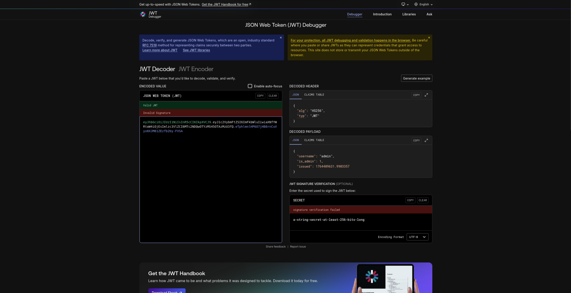Dismiss the blue info banner
Viewport: 571px width, 293px height.
(281, 38)
